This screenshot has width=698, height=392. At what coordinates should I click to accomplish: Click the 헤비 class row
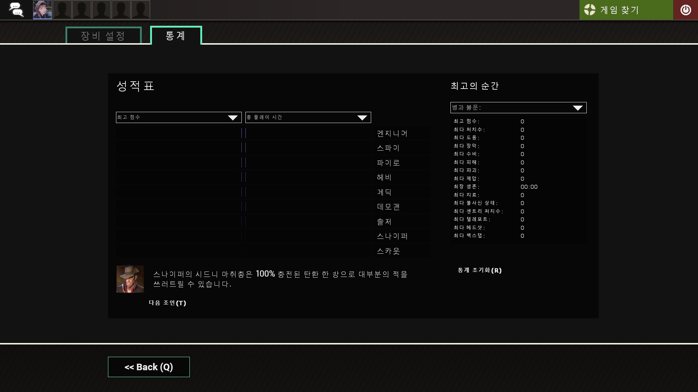click(384, 177)
